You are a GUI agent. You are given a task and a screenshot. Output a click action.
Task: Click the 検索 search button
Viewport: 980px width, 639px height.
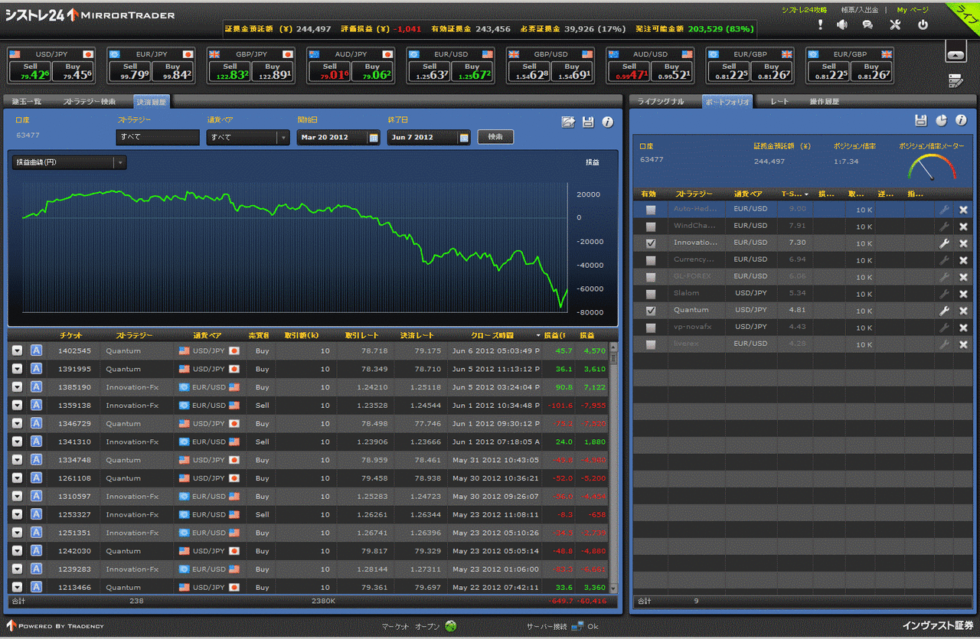tap(495, 137)
